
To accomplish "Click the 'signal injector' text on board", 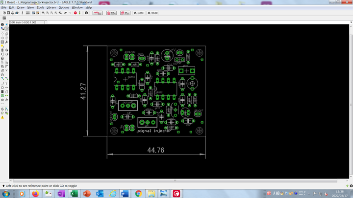I will 154,131.
